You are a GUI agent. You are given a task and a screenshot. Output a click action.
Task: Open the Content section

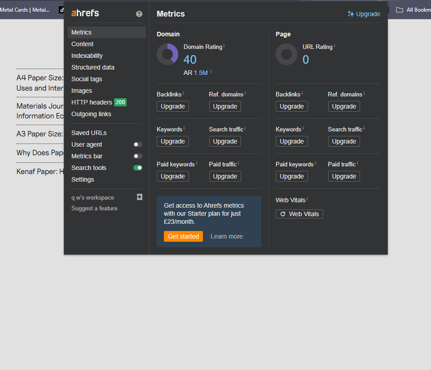(83, 44)
